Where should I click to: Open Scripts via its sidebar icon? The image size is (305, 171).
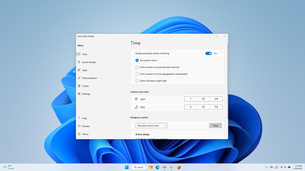point(79,86)
